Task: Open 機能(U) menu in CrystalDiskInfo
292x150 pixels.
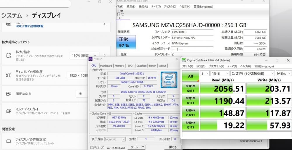Action: 143,6
